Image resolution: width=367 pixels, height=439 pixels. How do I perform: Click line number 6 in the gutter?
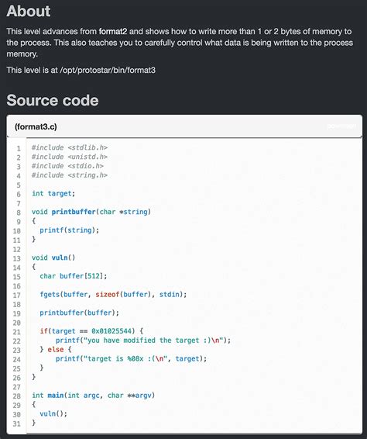(x=19, y=194)
